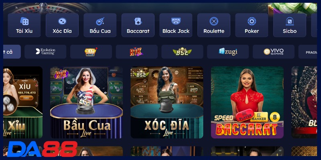Filter games by Evolution Gaming provider
This screenshot has height=160, width=321.
(45, 52)
